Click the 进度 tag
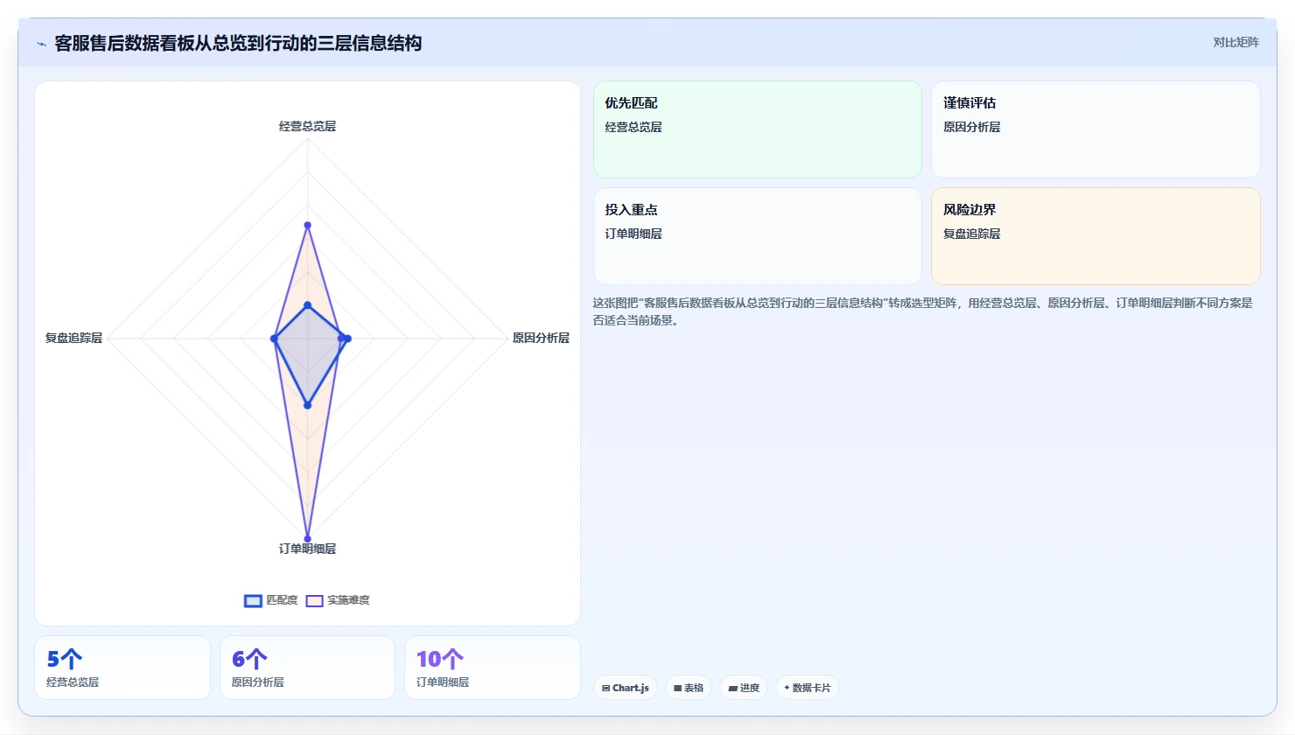1295x735 pixels. click(744, 688)
